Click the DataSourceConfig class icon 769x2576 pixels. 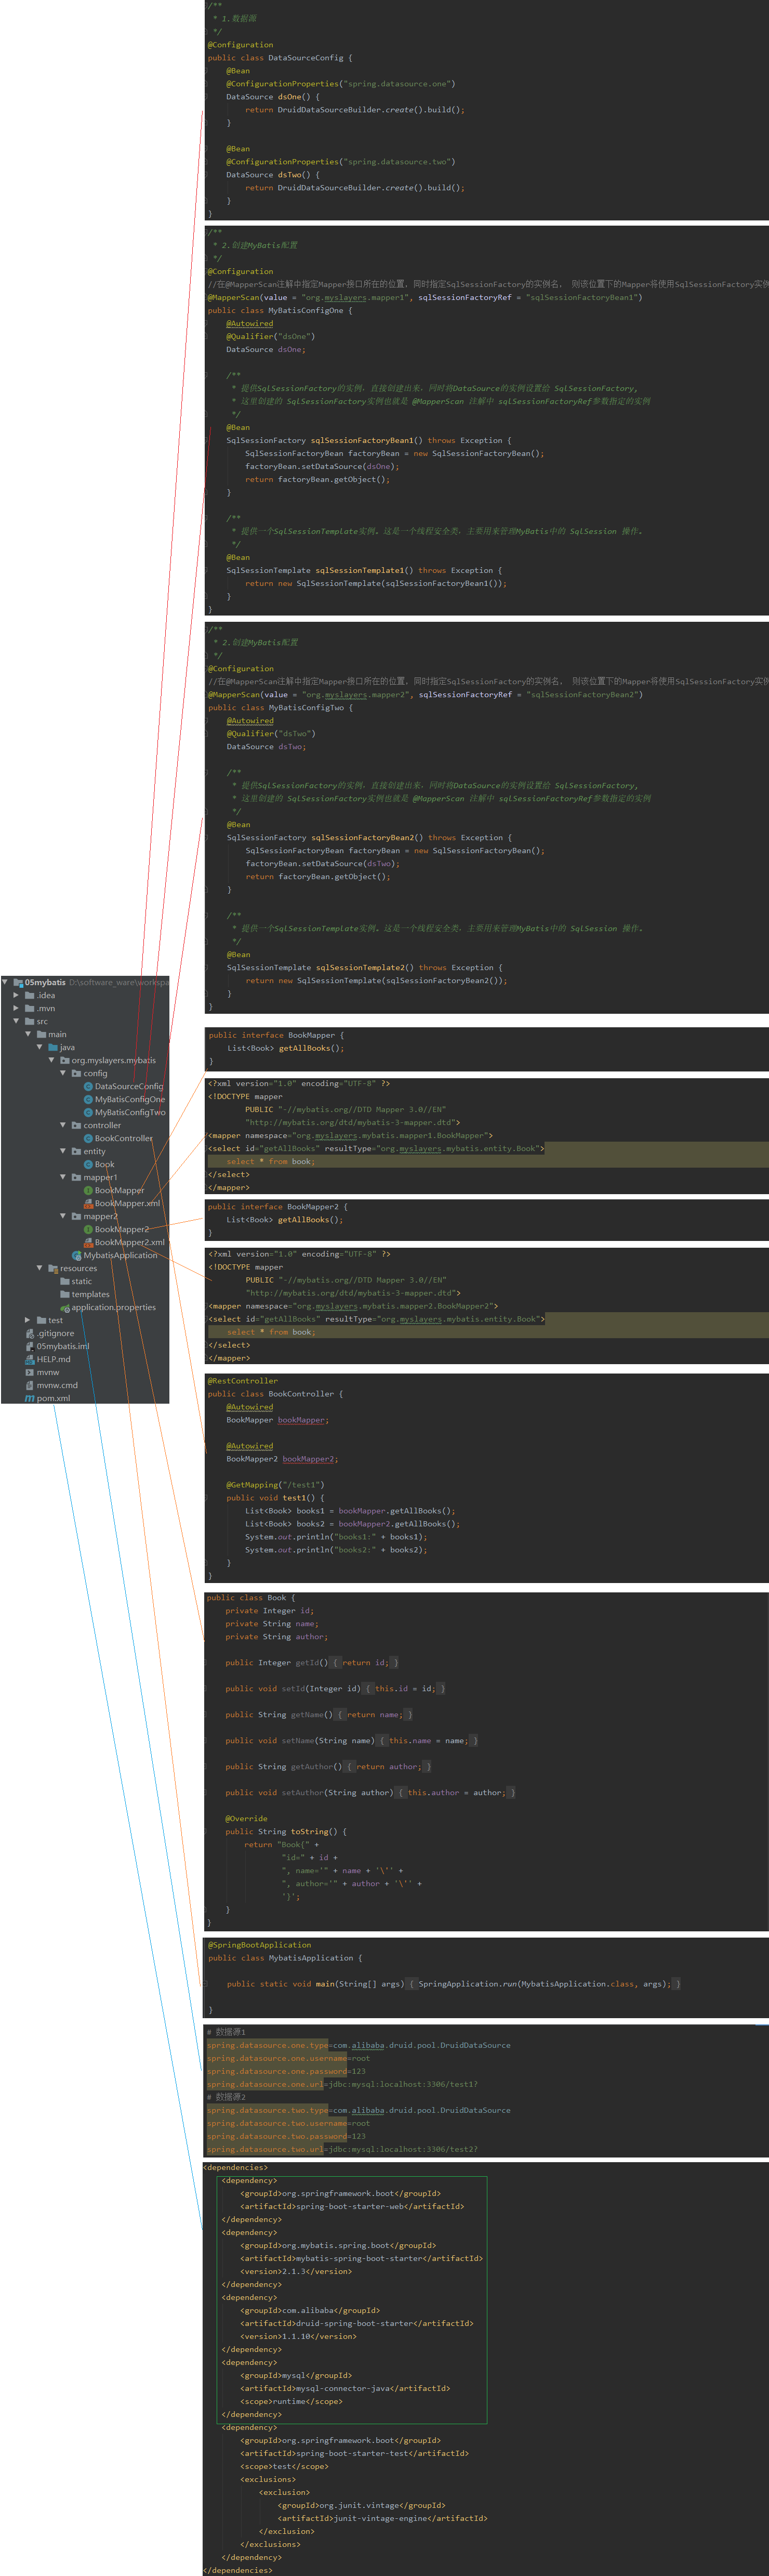tap(88, 1086)
